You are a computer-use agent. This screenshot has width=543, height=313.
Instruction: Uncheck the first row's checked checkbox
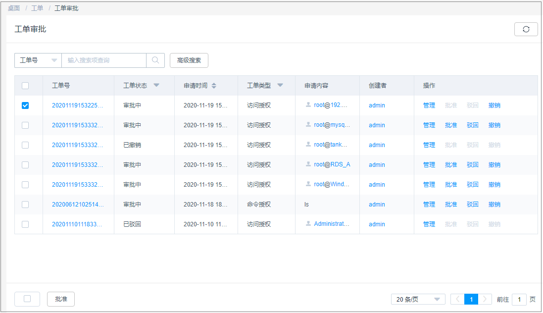point(25,105)
